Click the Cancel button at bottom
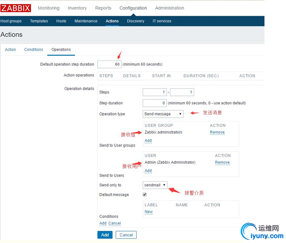This screenshot has width=286, height=243. pos(126,235)
